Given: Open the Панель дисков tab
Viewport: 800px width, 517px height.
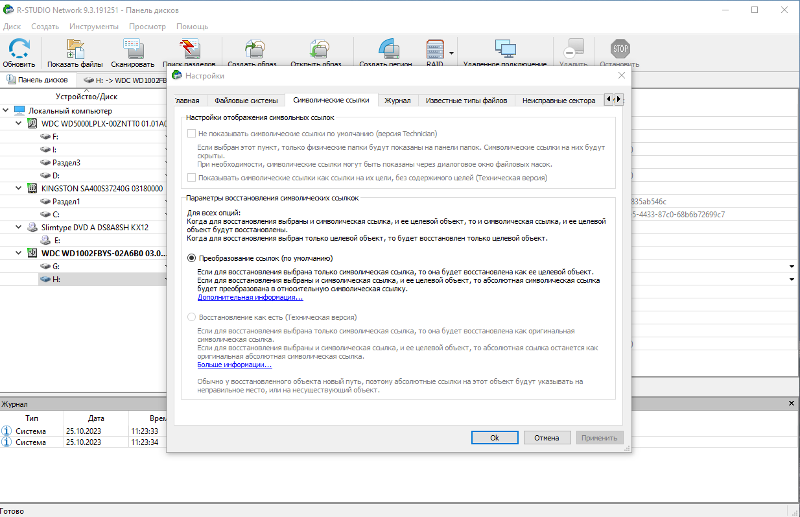Looking at the screenshot, I should (x=37, y=80).
